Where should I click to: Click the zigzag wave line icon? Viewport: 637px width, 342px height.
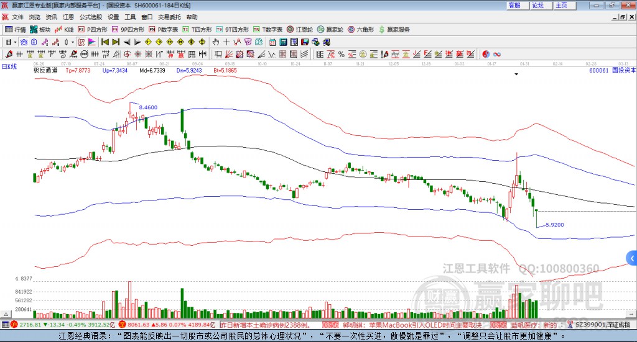click(x=271, y=54)
